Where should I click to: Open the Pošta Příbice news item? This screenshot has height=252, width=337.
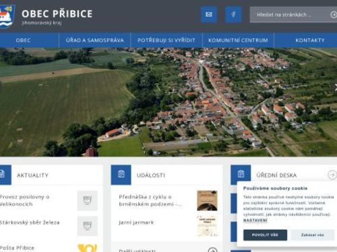18,248
